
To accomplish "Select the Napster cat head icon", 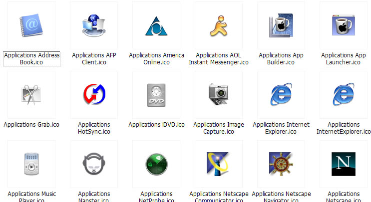I will pyautogui.click(x=94, y=164).
